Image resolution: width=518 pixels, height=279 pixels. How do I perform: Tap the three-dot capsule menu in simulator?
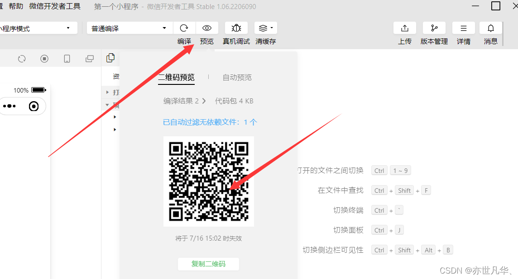pyautogui.click(x=9, y=106)
